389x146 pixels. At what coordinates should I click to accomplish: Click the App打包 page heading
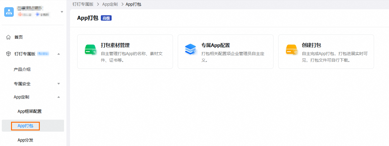[x=88, y=18]
